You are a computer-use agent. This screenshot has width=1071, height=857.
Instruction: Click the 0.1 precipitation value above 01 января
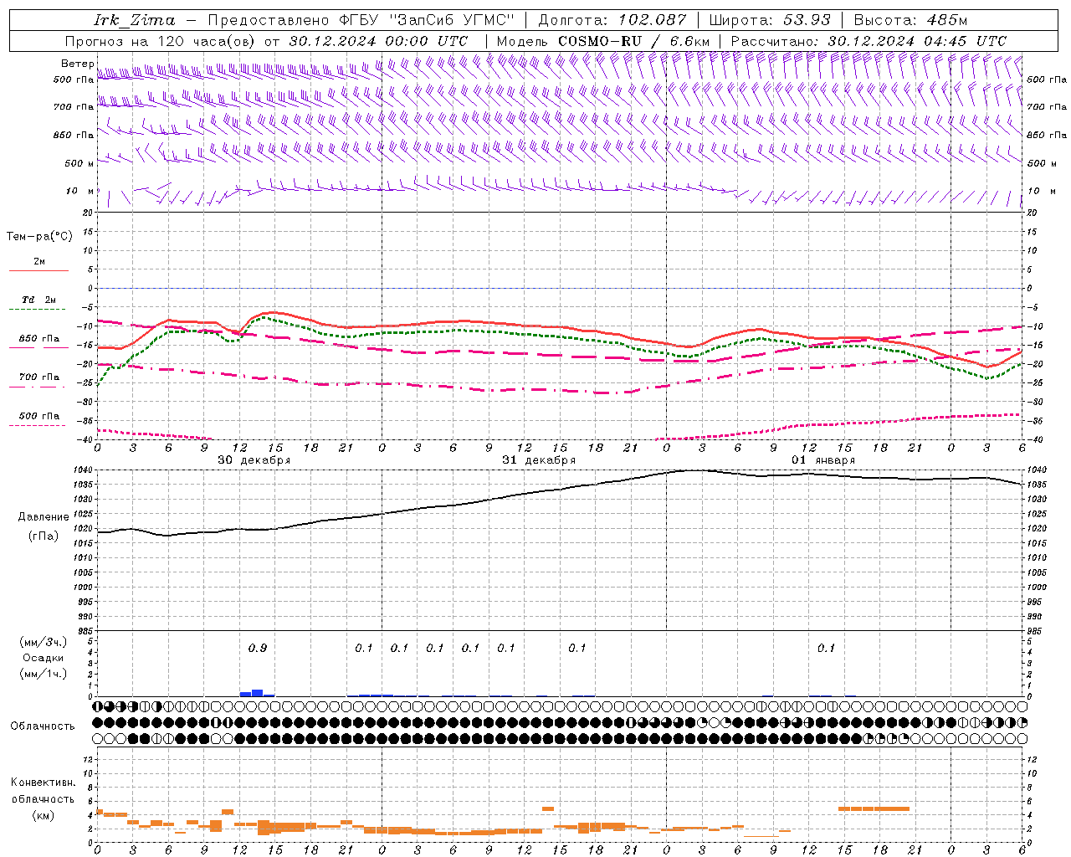(826, 648)
